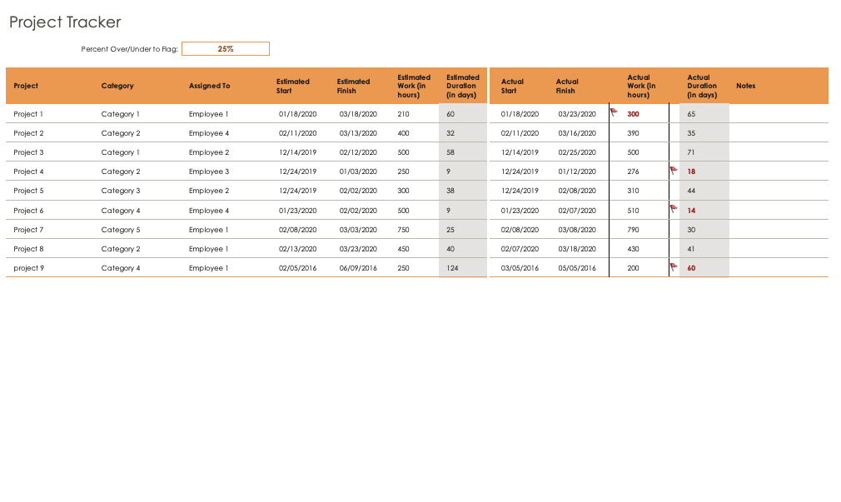
Task: Click the estimated duration value 124
Action: (x=452, y=268)
